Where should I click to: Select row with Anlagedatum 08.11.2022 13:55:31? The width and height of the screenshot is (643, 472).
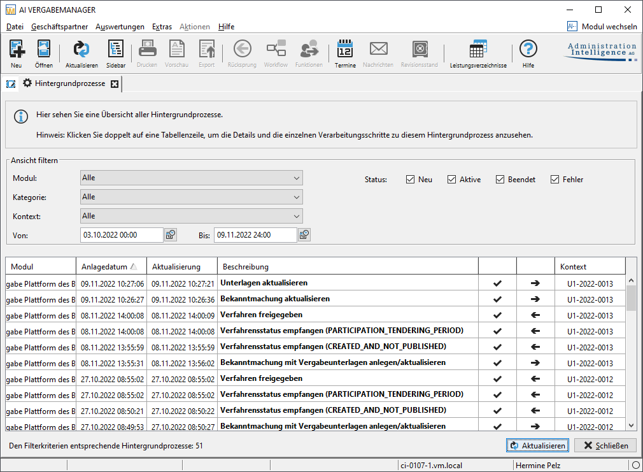(x=315, y=363)
